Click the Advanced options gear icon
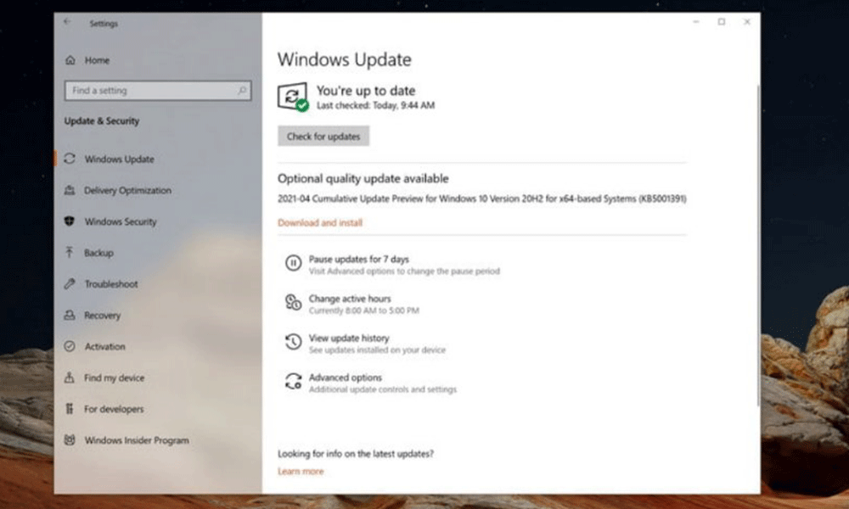 pyautogui.click(x=293, y=382)
